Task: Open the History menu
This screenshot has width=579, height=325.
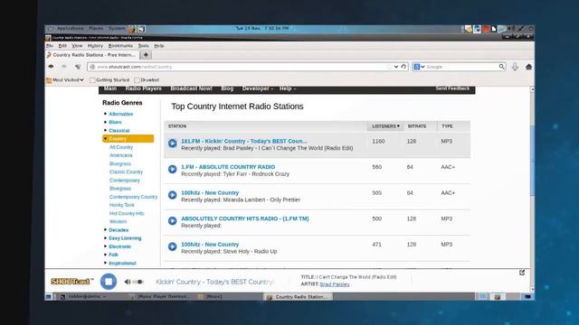Action: 95,46
